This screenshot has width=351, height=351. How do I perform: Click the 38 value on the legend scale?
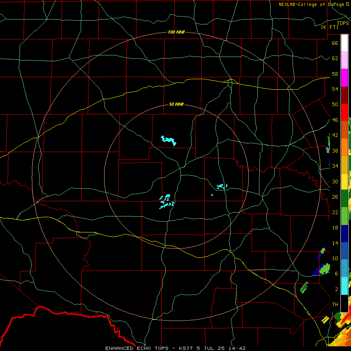pos(335,151)
